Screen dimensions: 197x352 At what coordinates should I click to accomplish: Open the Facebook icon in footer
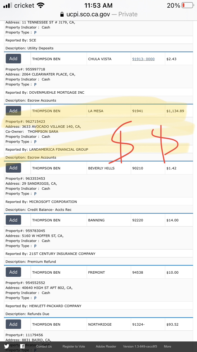(x=23, y=346)
